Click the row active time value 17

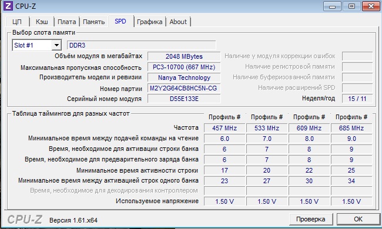click(224, 170)
